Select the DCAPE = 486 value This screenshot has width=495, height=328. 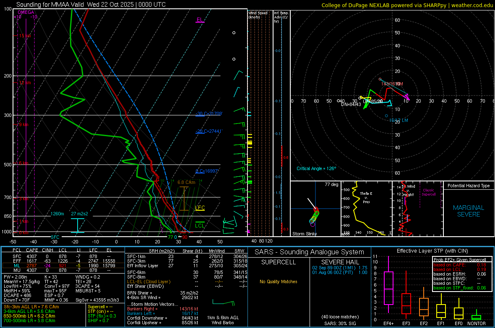point(18,295)
